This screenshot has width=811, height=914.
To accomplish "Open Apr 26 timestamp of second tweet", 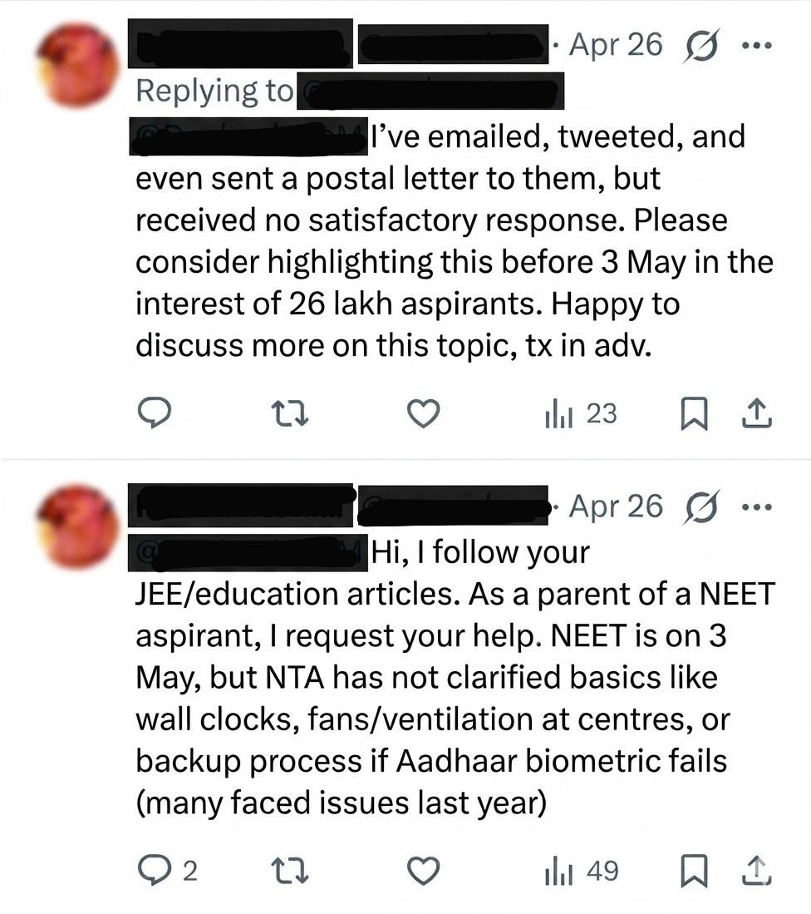I will point(616,506).
